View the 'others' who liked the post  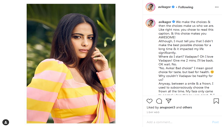(x=187, y=107)
